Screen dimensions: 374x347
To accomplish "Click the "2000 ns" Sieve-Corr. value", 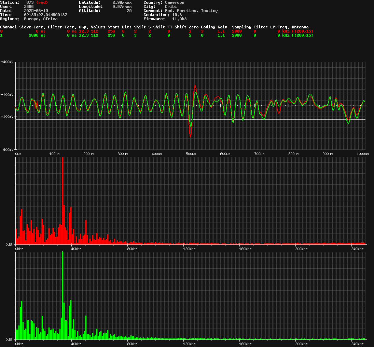I will click(37, 35).
